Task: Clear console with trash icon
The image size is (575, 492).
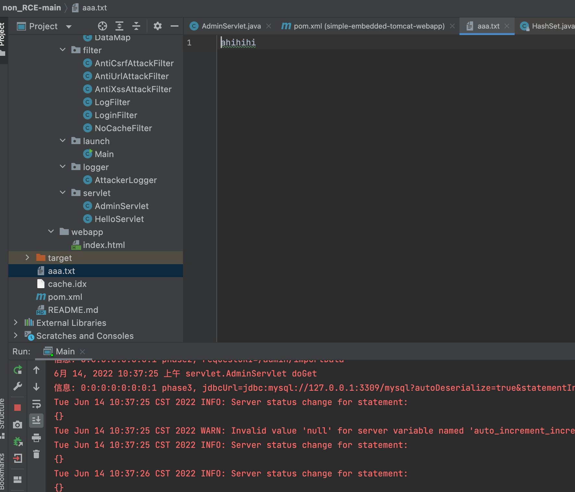Action: click(36, 454)
